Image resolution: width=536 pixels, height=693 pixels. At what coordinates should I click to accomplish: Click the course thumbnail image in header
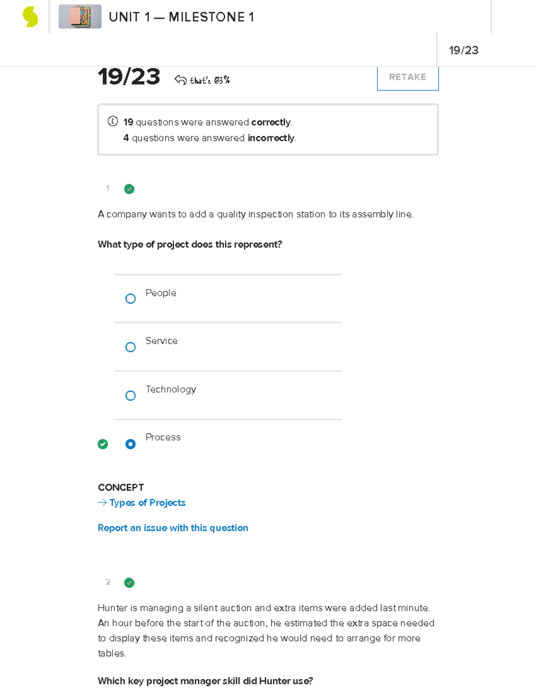coord(80,17)
